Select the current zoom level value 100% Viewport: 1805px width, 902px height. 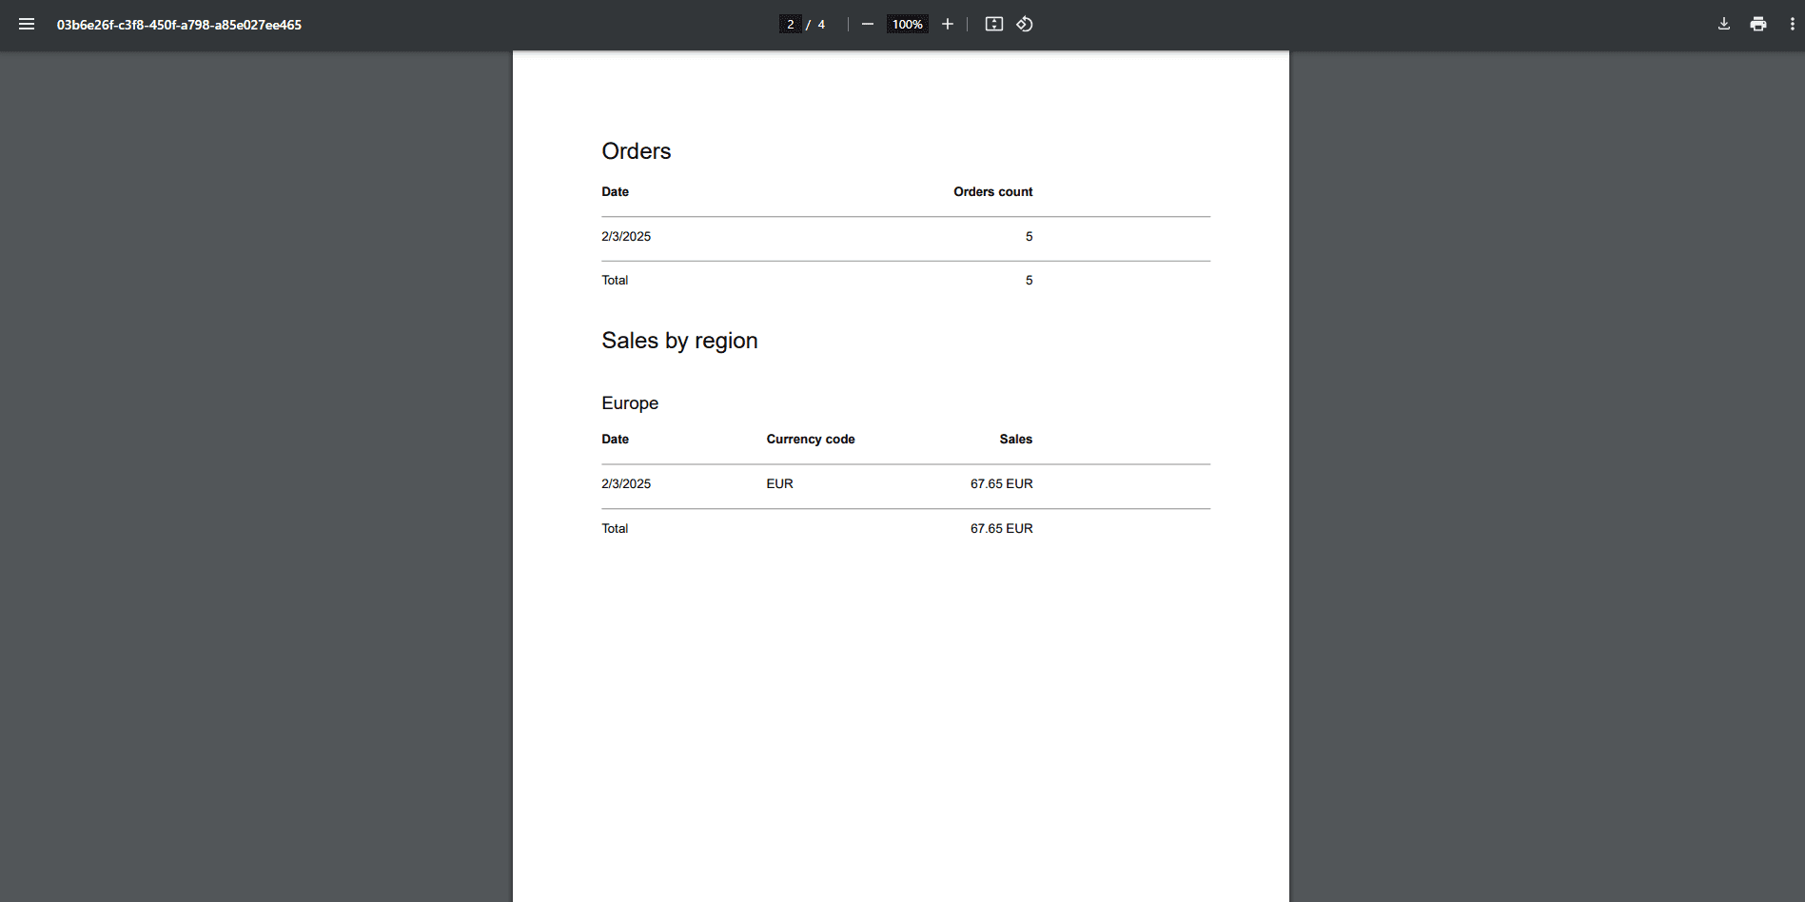coord(907,24)
